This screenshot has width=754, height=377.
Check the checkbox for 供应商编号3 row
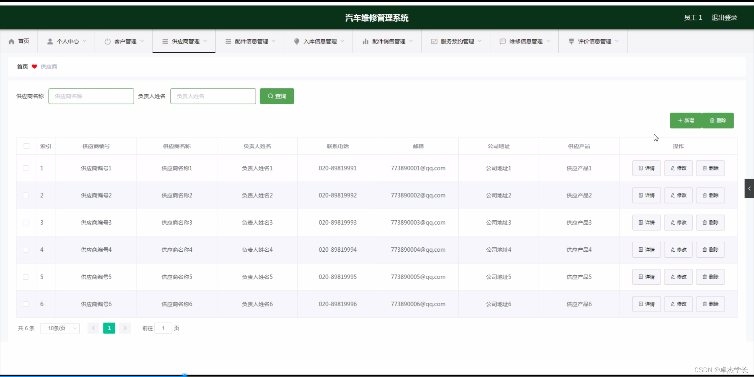(26, 223)
